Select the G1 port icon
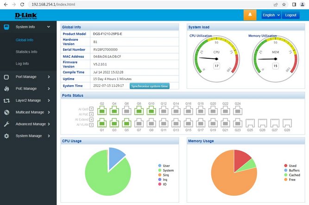The height and width of the screenshot is (205, 309). pyautogui.click(x=102, y=123)
